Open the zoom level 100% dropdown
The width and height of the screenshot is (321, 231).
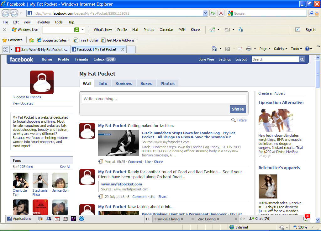click(313, 227)
